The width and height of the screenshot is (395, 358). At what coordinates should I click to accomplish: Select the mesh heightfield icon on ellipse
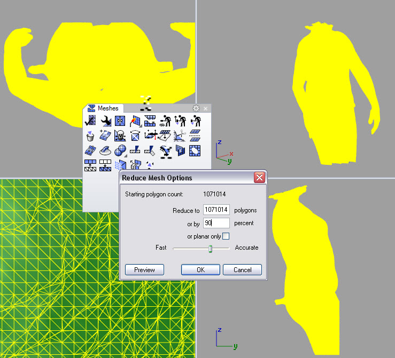click(105, 150)
